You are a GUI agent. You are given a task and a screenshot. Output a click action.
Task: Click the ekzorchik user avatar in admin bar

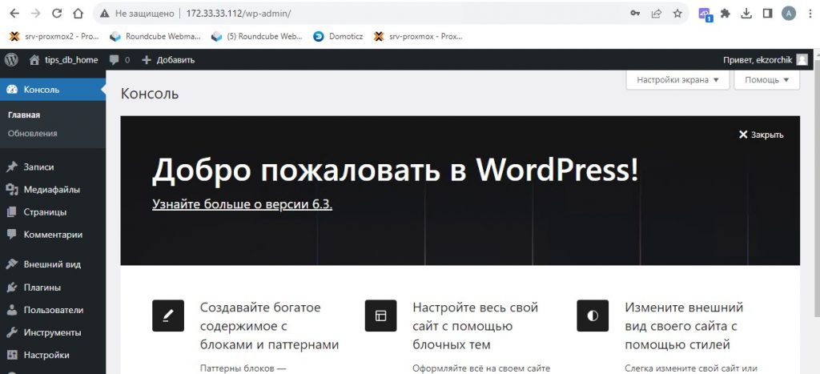pos(802,60)
